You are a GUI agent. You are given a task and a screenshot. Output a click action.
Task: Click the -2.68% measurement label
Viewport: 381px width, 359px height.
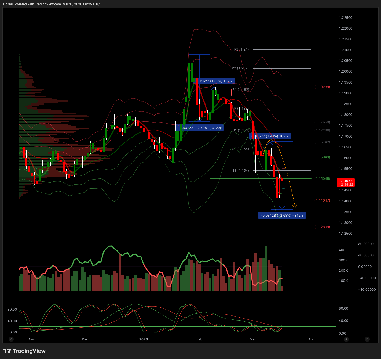[x=282, y=215]
